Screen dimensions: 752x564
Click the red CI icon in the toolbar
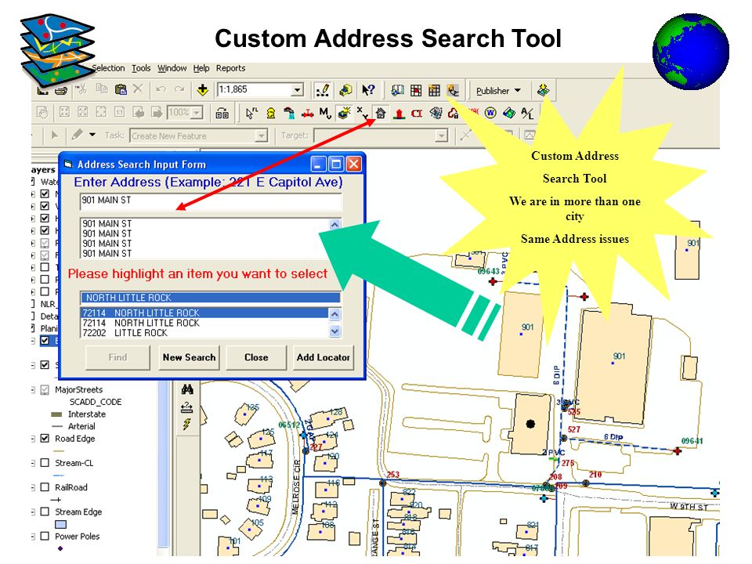point(417,114)
